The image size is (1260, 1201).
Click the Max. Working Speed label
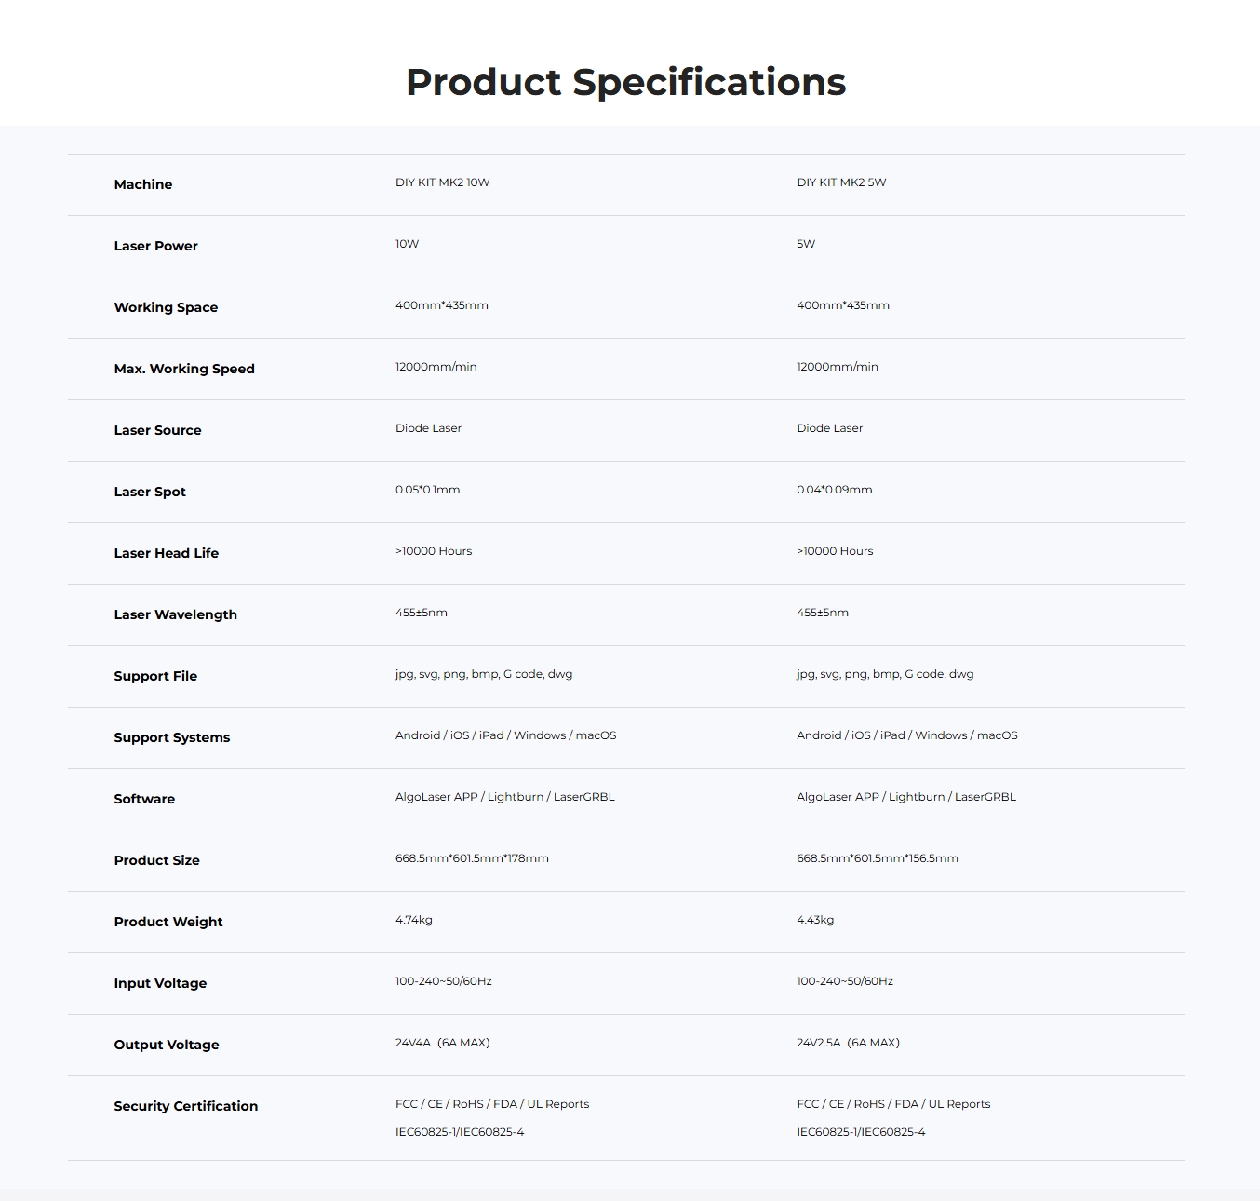pyautogui.click(x=184, y=369)
